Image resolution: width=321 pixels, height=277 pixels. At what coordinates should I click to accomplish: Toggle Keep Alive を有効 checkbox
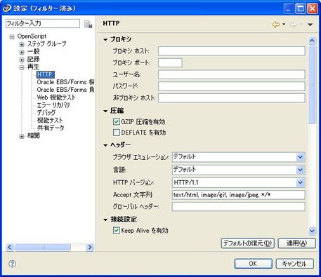point(116,230)
